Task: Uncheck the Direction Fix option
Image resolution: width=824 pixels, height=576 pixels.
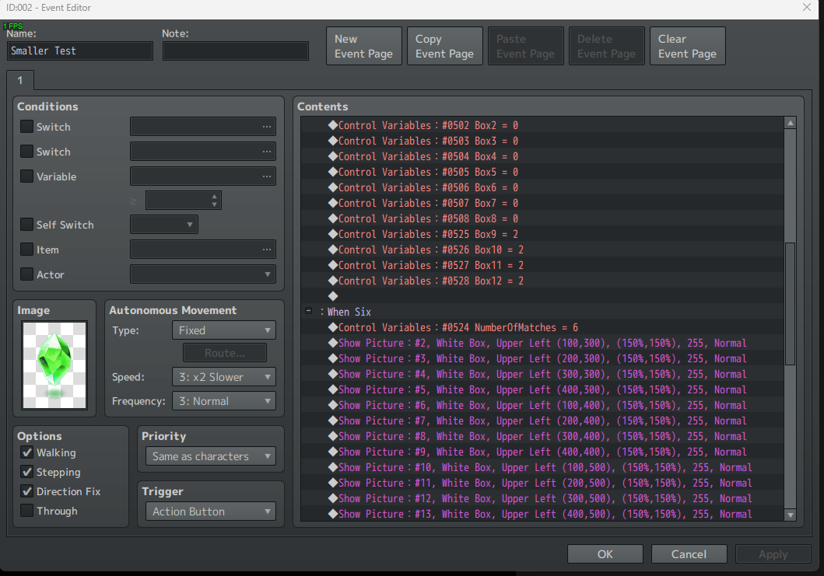Action: pos(26,491)
